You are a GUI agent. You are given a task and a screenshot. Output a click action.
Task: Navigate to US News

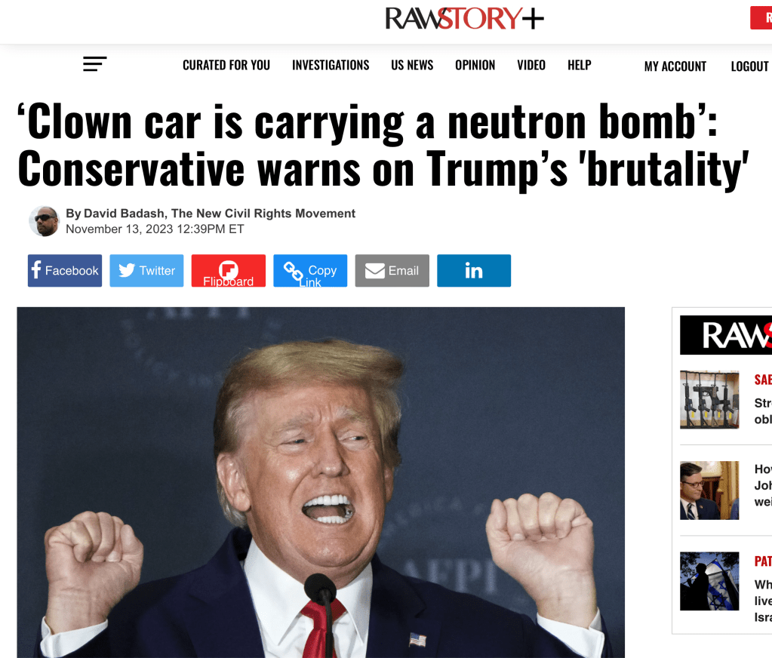412,65
